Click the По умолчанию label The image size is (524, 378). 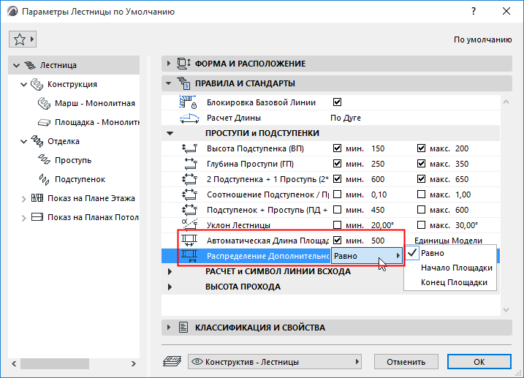(482, 39)
